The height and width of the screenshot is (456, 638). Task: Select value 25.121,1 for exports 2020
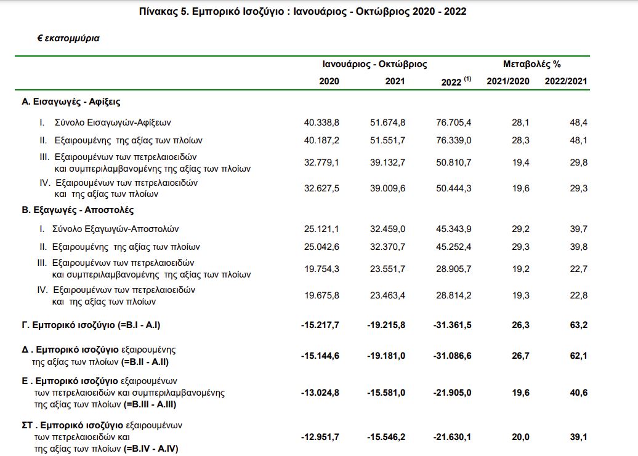pos(321,229)
